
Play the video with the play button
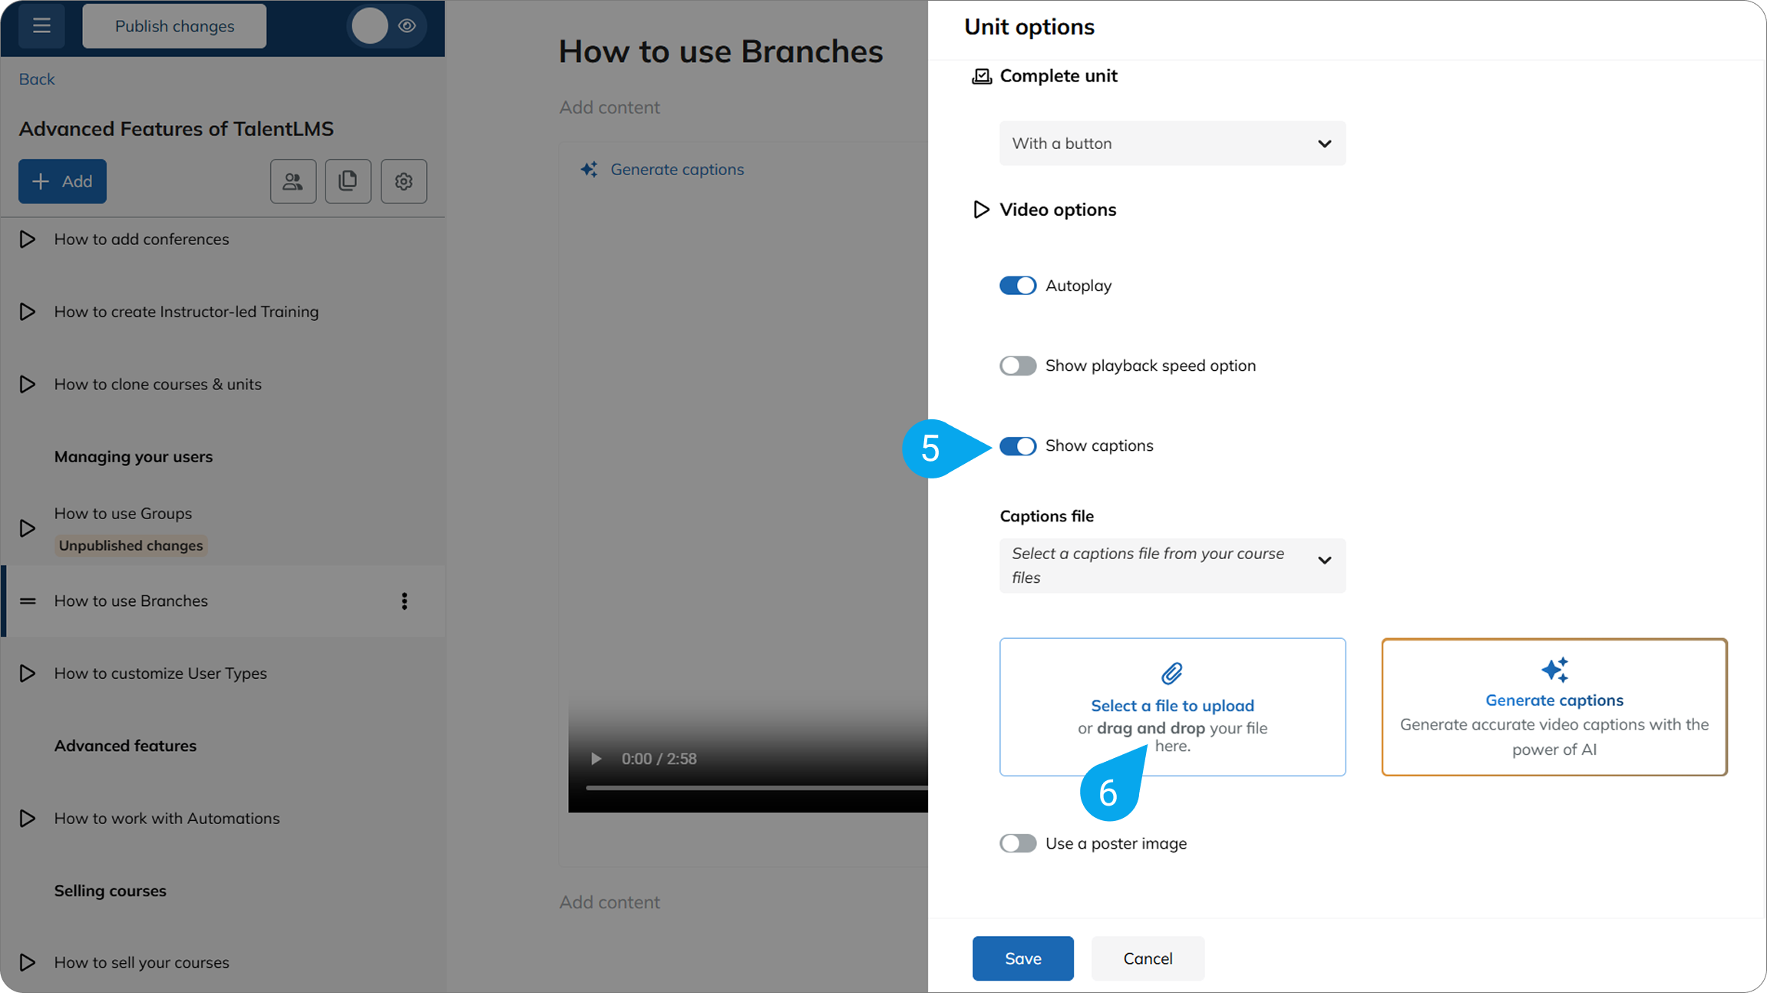pos(596,759)
